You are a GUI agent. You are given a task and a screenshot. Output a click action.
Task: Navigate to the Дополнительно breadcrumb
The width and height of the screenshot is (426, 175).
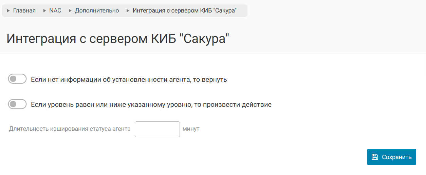(x=97, y=11)
